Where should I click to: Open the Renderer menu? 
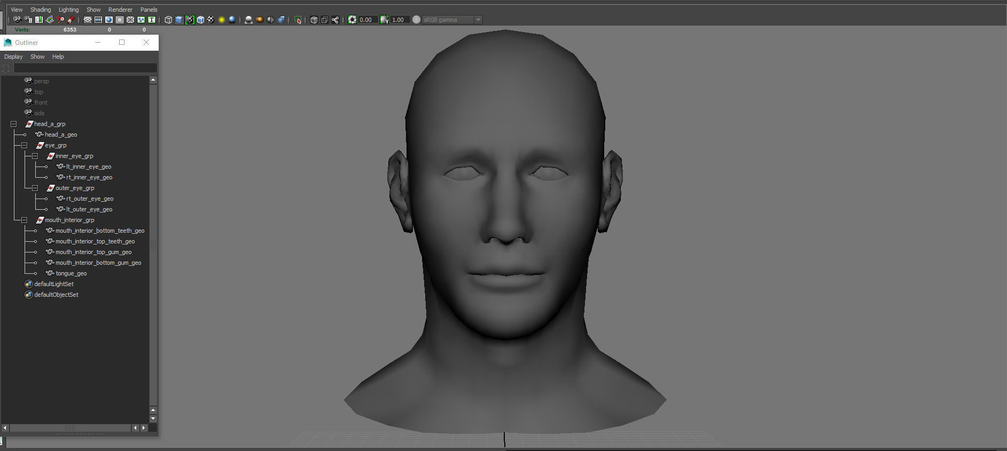click(120, 10)
